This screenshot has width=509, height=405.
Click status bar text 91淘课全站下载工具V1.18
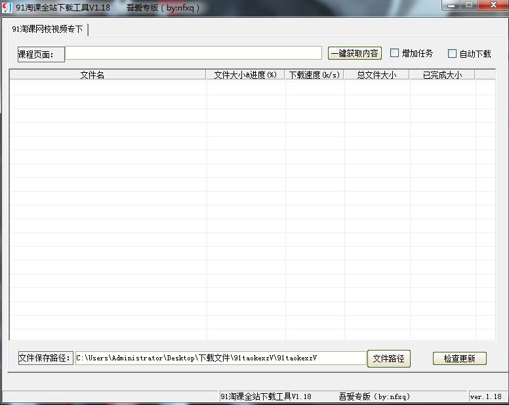click(x=266, y=396)
